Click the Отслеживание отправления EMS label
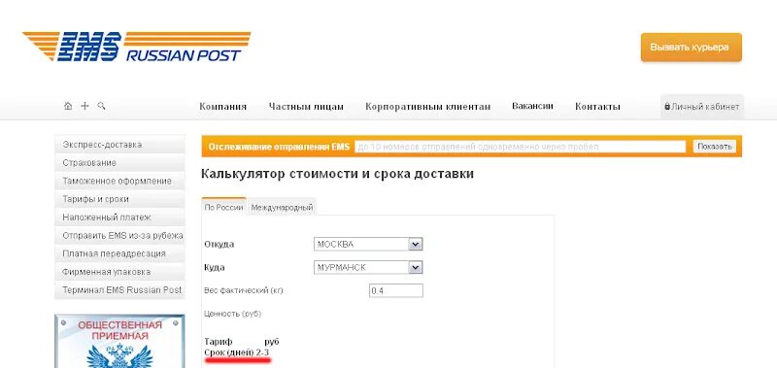The image size is (777, 368). click(279, 147)
